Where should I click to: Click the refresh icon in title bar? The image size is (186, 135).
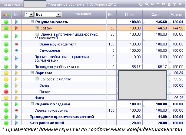(x=141, y=4)
